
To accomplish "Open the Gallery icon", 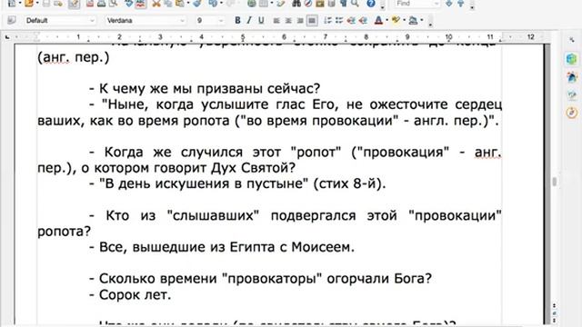I will click(x=319, y=4).
